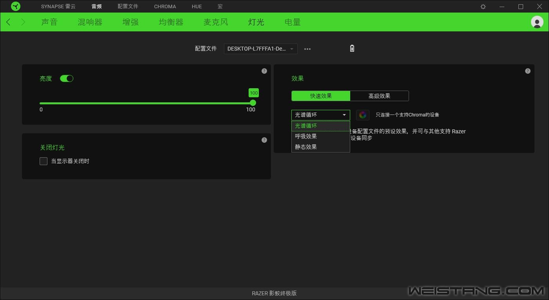Screen dimensions: 549x300
Task: Switch to the 高级效果 tab
Action: 380,96
